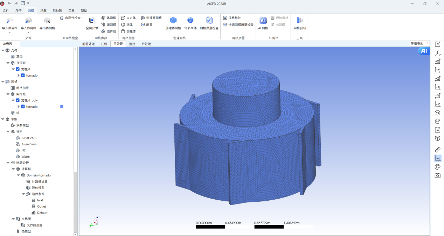
Task: Collapse the 流动分析 node
Action: tap(8, 163)
